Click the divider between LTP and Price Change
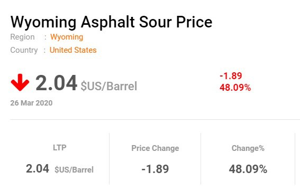The width and height of the screenshot is (300, 191). (x=109, y=159)
